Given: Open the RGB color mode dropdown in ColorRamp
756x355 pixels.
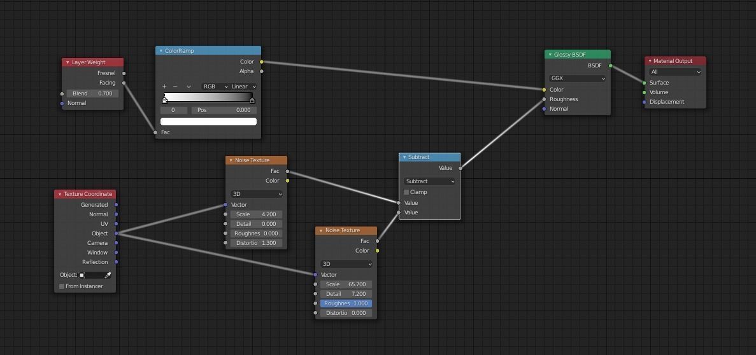Looking at the screenshot, I should [x=215, y=87].
